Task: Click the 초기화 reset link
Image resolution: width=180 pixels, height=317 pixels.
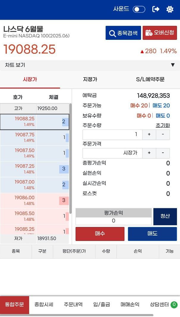Action: (x=162, y=125)
